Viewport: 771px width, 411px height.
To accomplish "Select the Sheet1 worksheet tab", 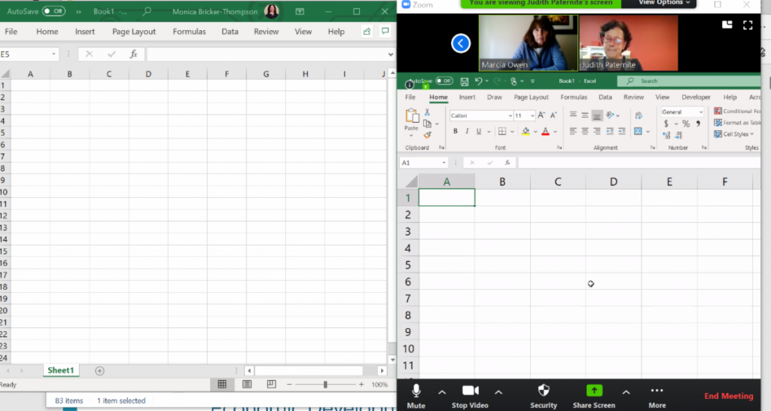I will (x=61, y=370).
